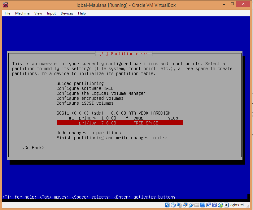This screenshot has height=210, width=253.
Task: Select the pri/log 7.6 GB FREE SPACE row
Action: (120, 123)
